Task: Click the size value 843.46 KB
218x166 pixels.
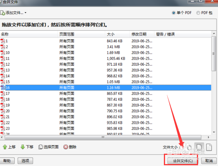Action: [114, 41]
